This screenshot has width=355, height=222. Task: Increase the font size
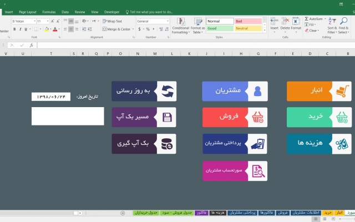tap(53, 21)
